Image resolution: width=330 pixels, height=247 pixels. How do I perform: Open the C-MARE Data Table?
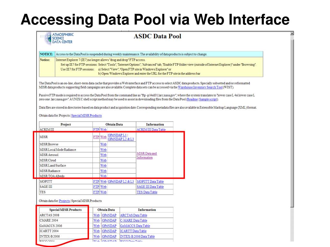[x=134, y=221]
